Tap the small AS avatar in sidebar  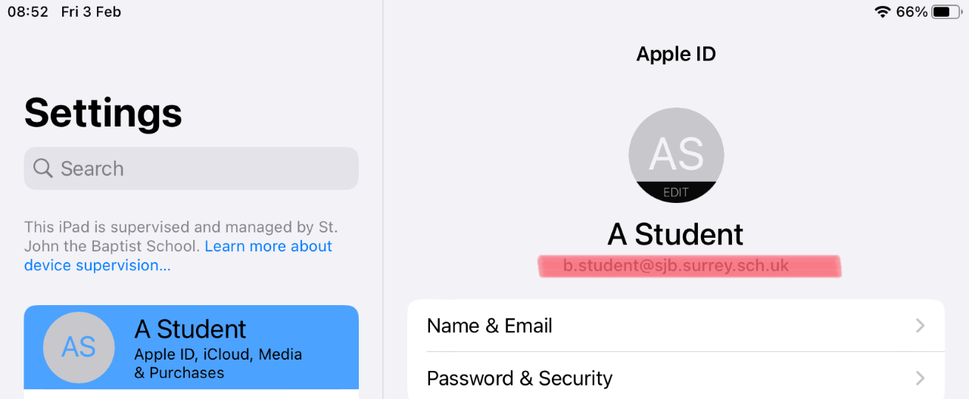tap(79, 347)
